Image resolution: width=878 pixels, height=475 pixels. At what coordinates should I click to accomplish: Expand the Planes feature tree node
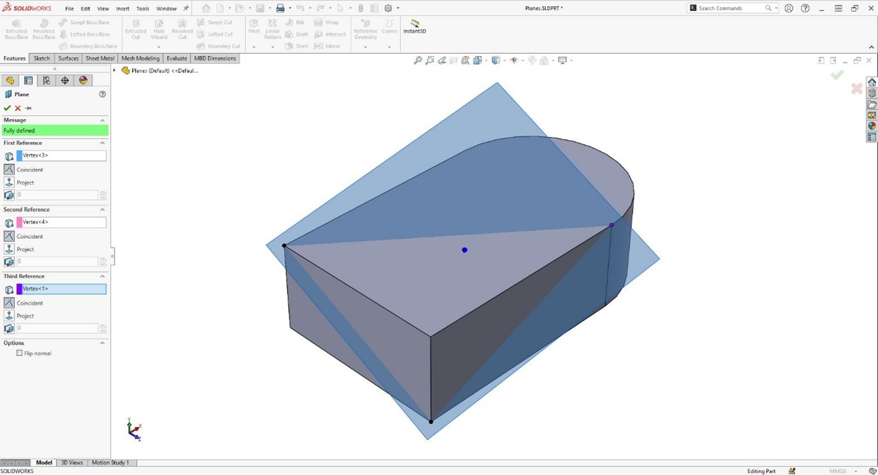[x=115, y=71]
